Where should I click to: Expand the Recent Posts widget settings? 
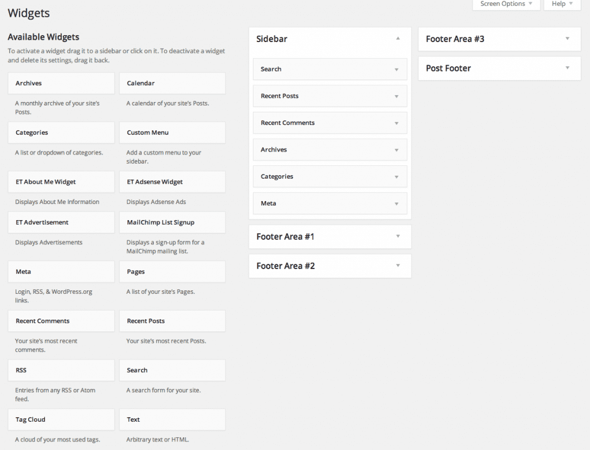[x=396, y=96]
